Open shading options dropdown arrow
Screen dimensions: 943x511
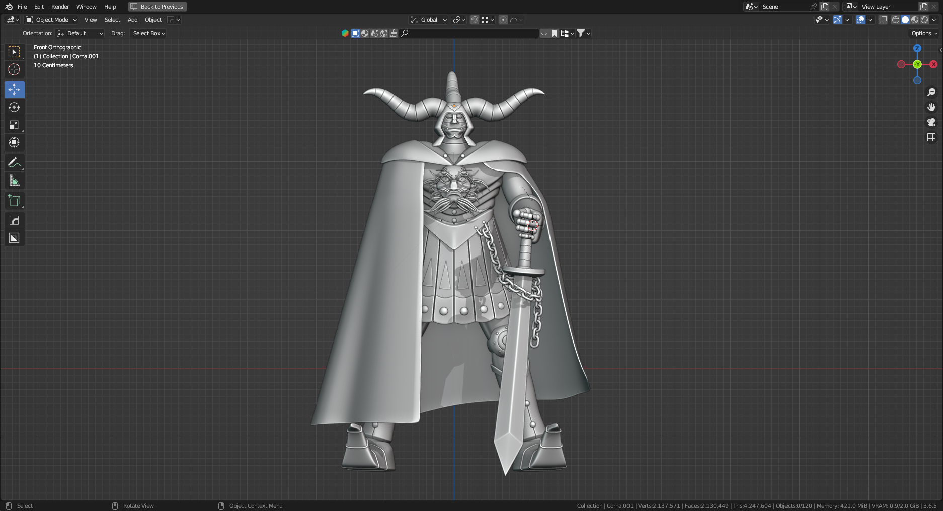934,20
